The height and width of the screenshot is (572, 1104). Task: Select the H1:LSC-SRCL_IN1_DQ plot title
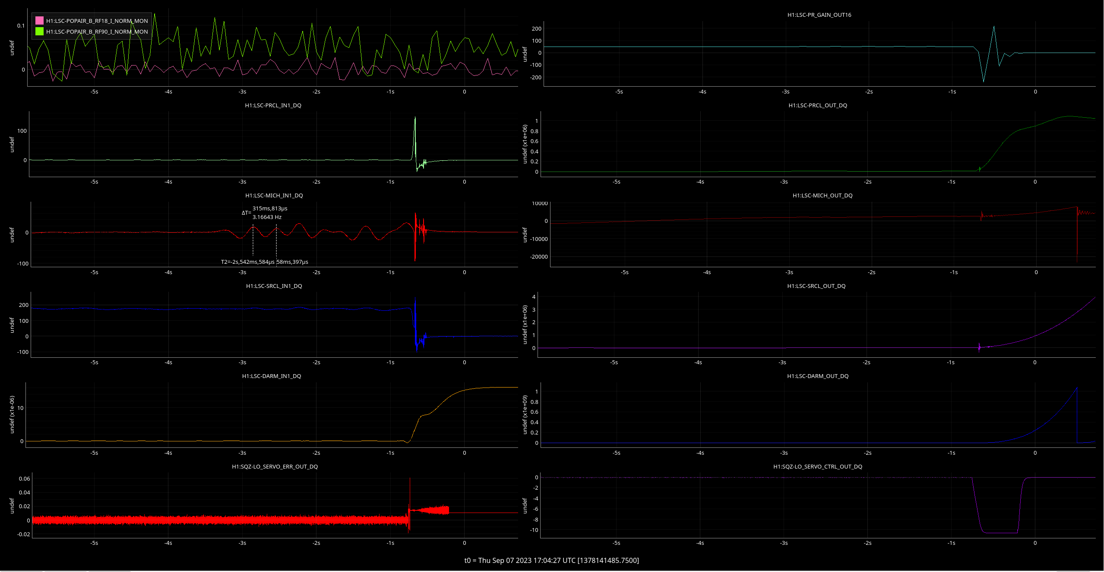pyautogui.click(x=274, y=286)
